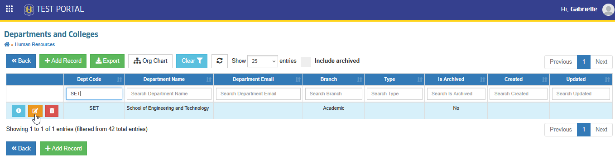Click the university logo beside TEST PORTAL
This screenshot has width=615, height=164.
tap(29, 9)
